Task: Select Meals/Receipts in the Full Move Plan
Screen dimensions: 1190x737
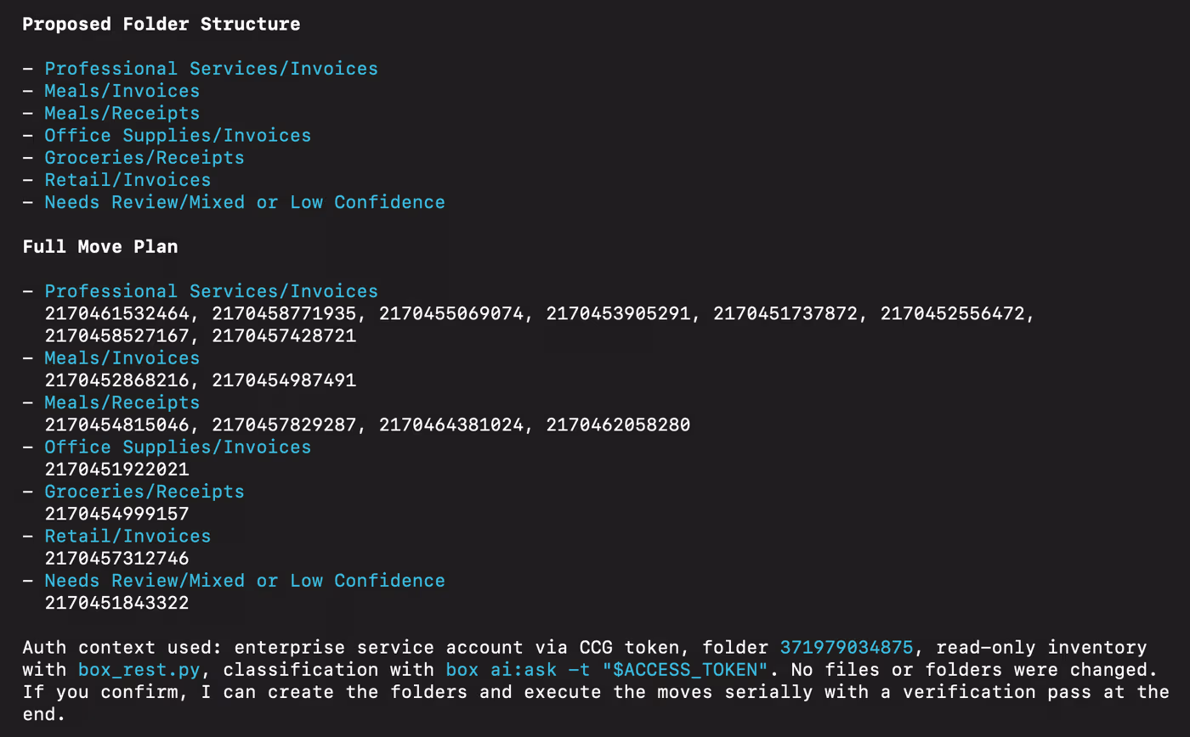Action: click(x=122, y=402)
